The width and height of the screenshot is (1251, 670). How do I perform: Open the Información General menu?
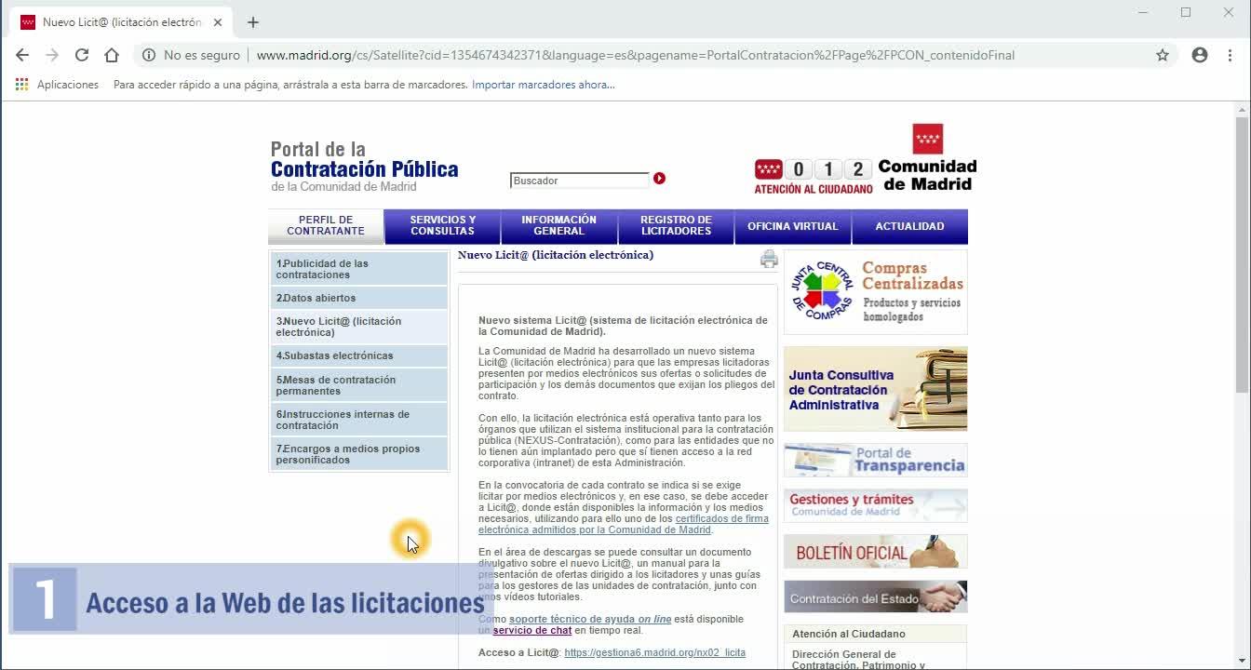coord(559,226)
